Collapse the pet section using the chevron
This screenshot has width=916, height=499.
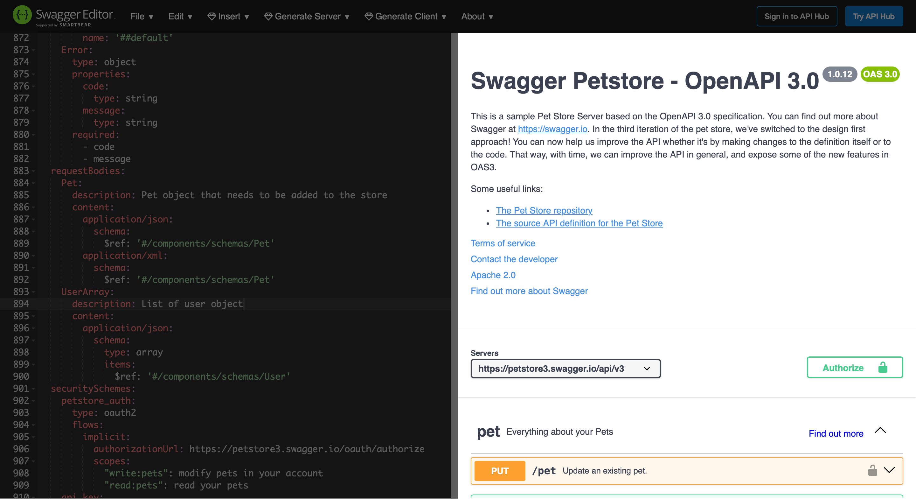coord(881,431)
